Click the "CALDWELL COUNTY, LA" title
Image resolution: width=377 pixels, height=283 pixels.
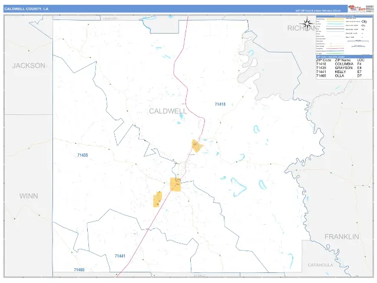(x=27, y=9)
